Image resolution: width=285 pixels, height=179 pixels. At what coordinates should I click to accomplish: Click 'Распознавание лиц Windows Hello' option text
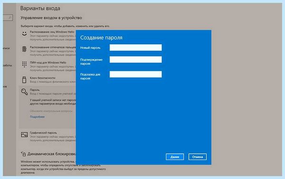click(52, 32)
